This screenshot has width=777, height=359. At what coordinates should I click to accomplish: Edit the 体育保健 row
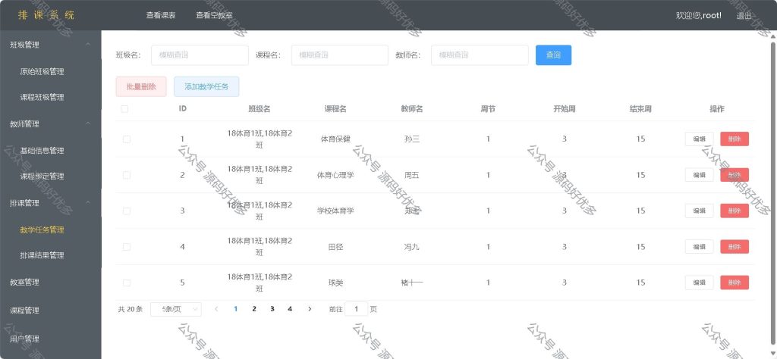coord(699,139)
